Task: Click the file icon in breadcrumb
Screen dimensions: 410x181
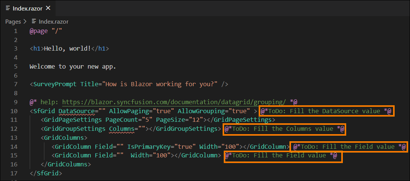Action: (34, 21)
